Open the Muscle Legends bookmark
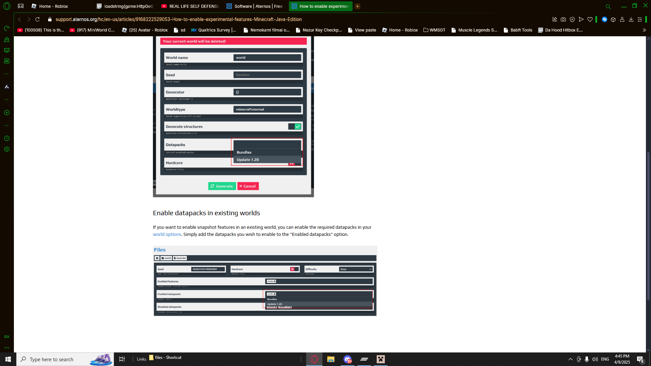This screenshot has height=366, width=651. (474, 30)
